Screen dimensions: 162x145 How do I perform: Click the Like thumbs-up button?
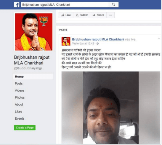[66, 15]
